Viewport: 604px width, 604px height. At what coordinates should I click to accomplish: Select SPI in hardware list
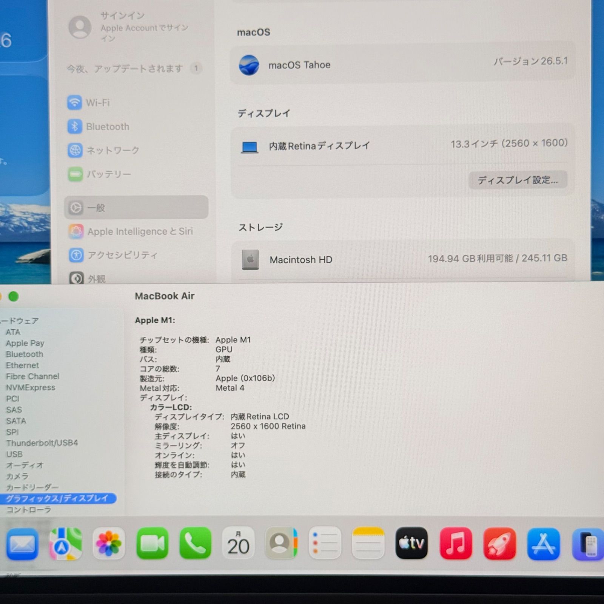point(12,432)
